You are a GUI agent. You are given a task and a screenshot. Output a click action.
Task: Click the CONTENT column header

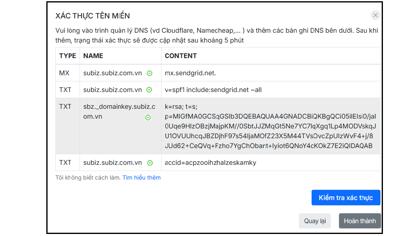[181, 56]
